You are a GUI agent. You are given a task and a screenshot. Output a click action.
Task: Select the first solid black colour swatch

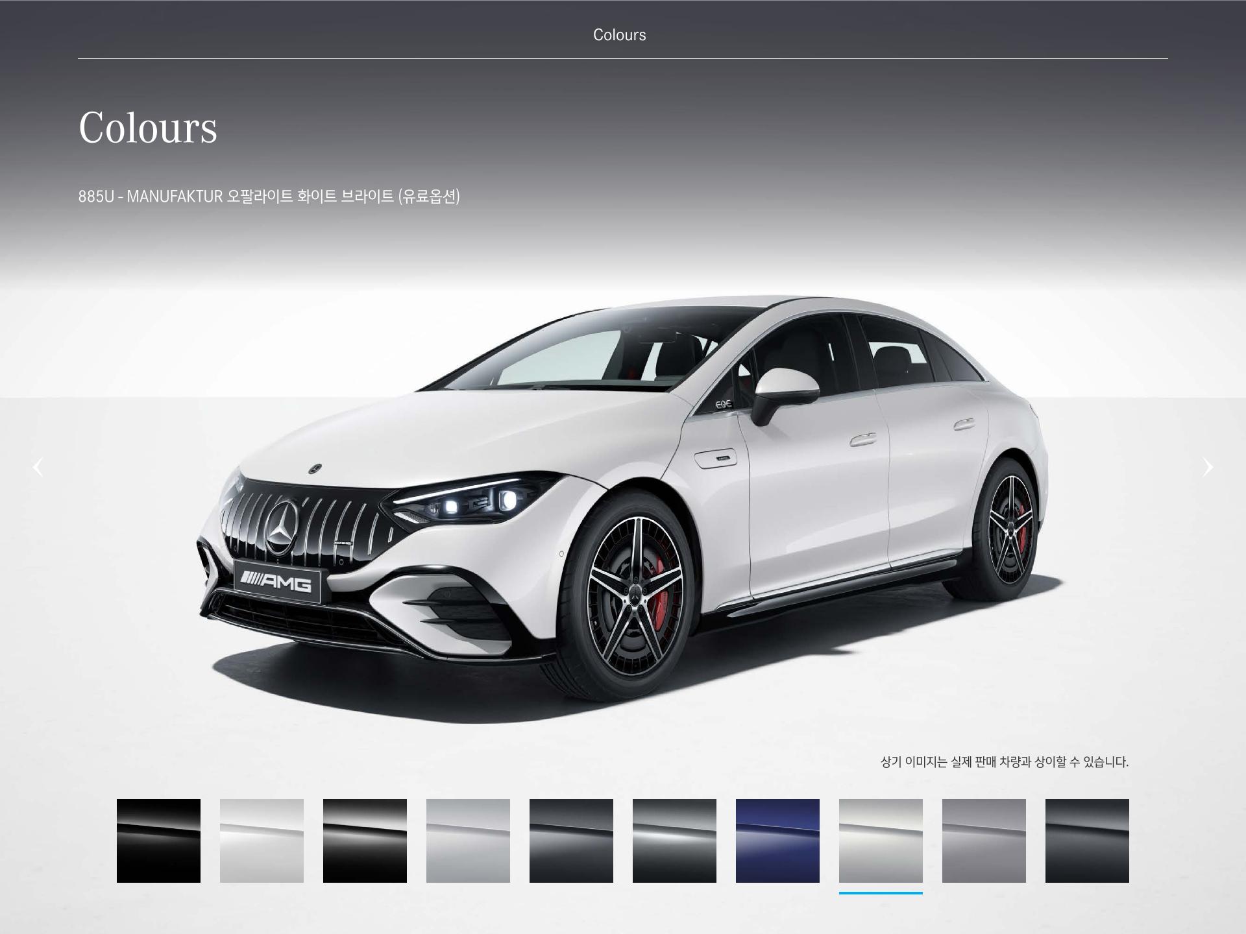[158, 841]
